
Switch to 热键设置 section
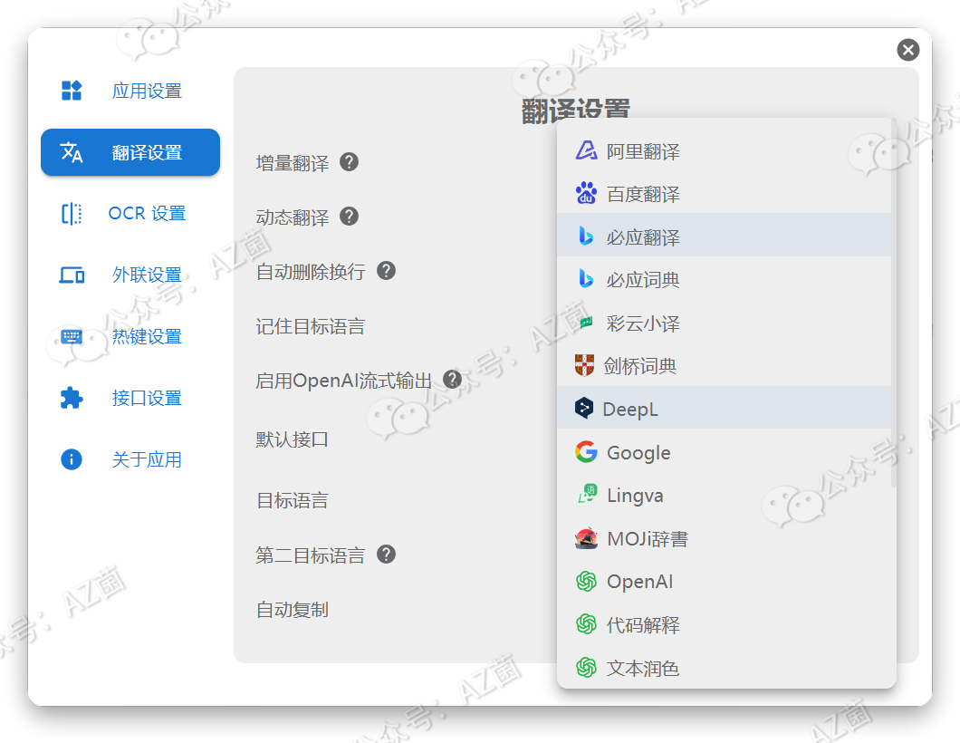point(130,336)
